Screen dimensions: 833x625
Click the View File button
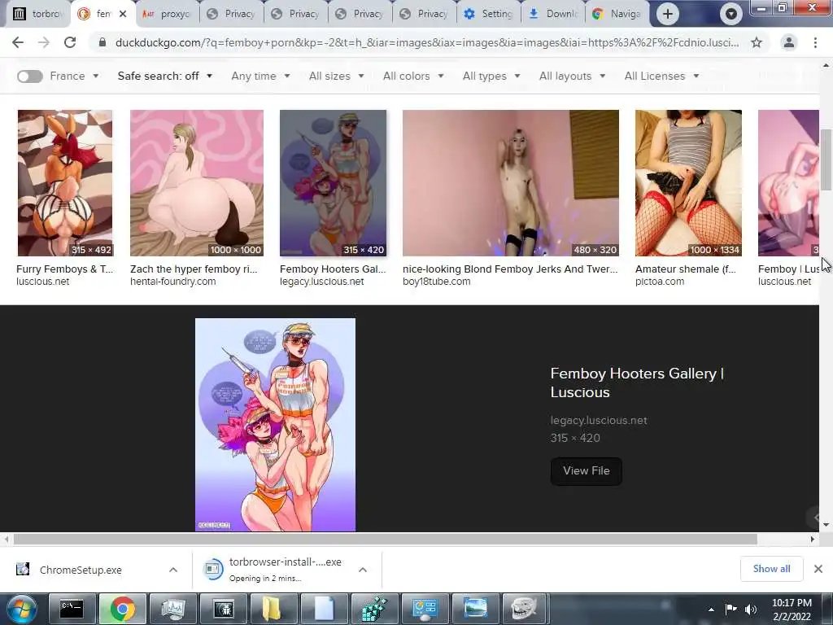tap(586, 471)
